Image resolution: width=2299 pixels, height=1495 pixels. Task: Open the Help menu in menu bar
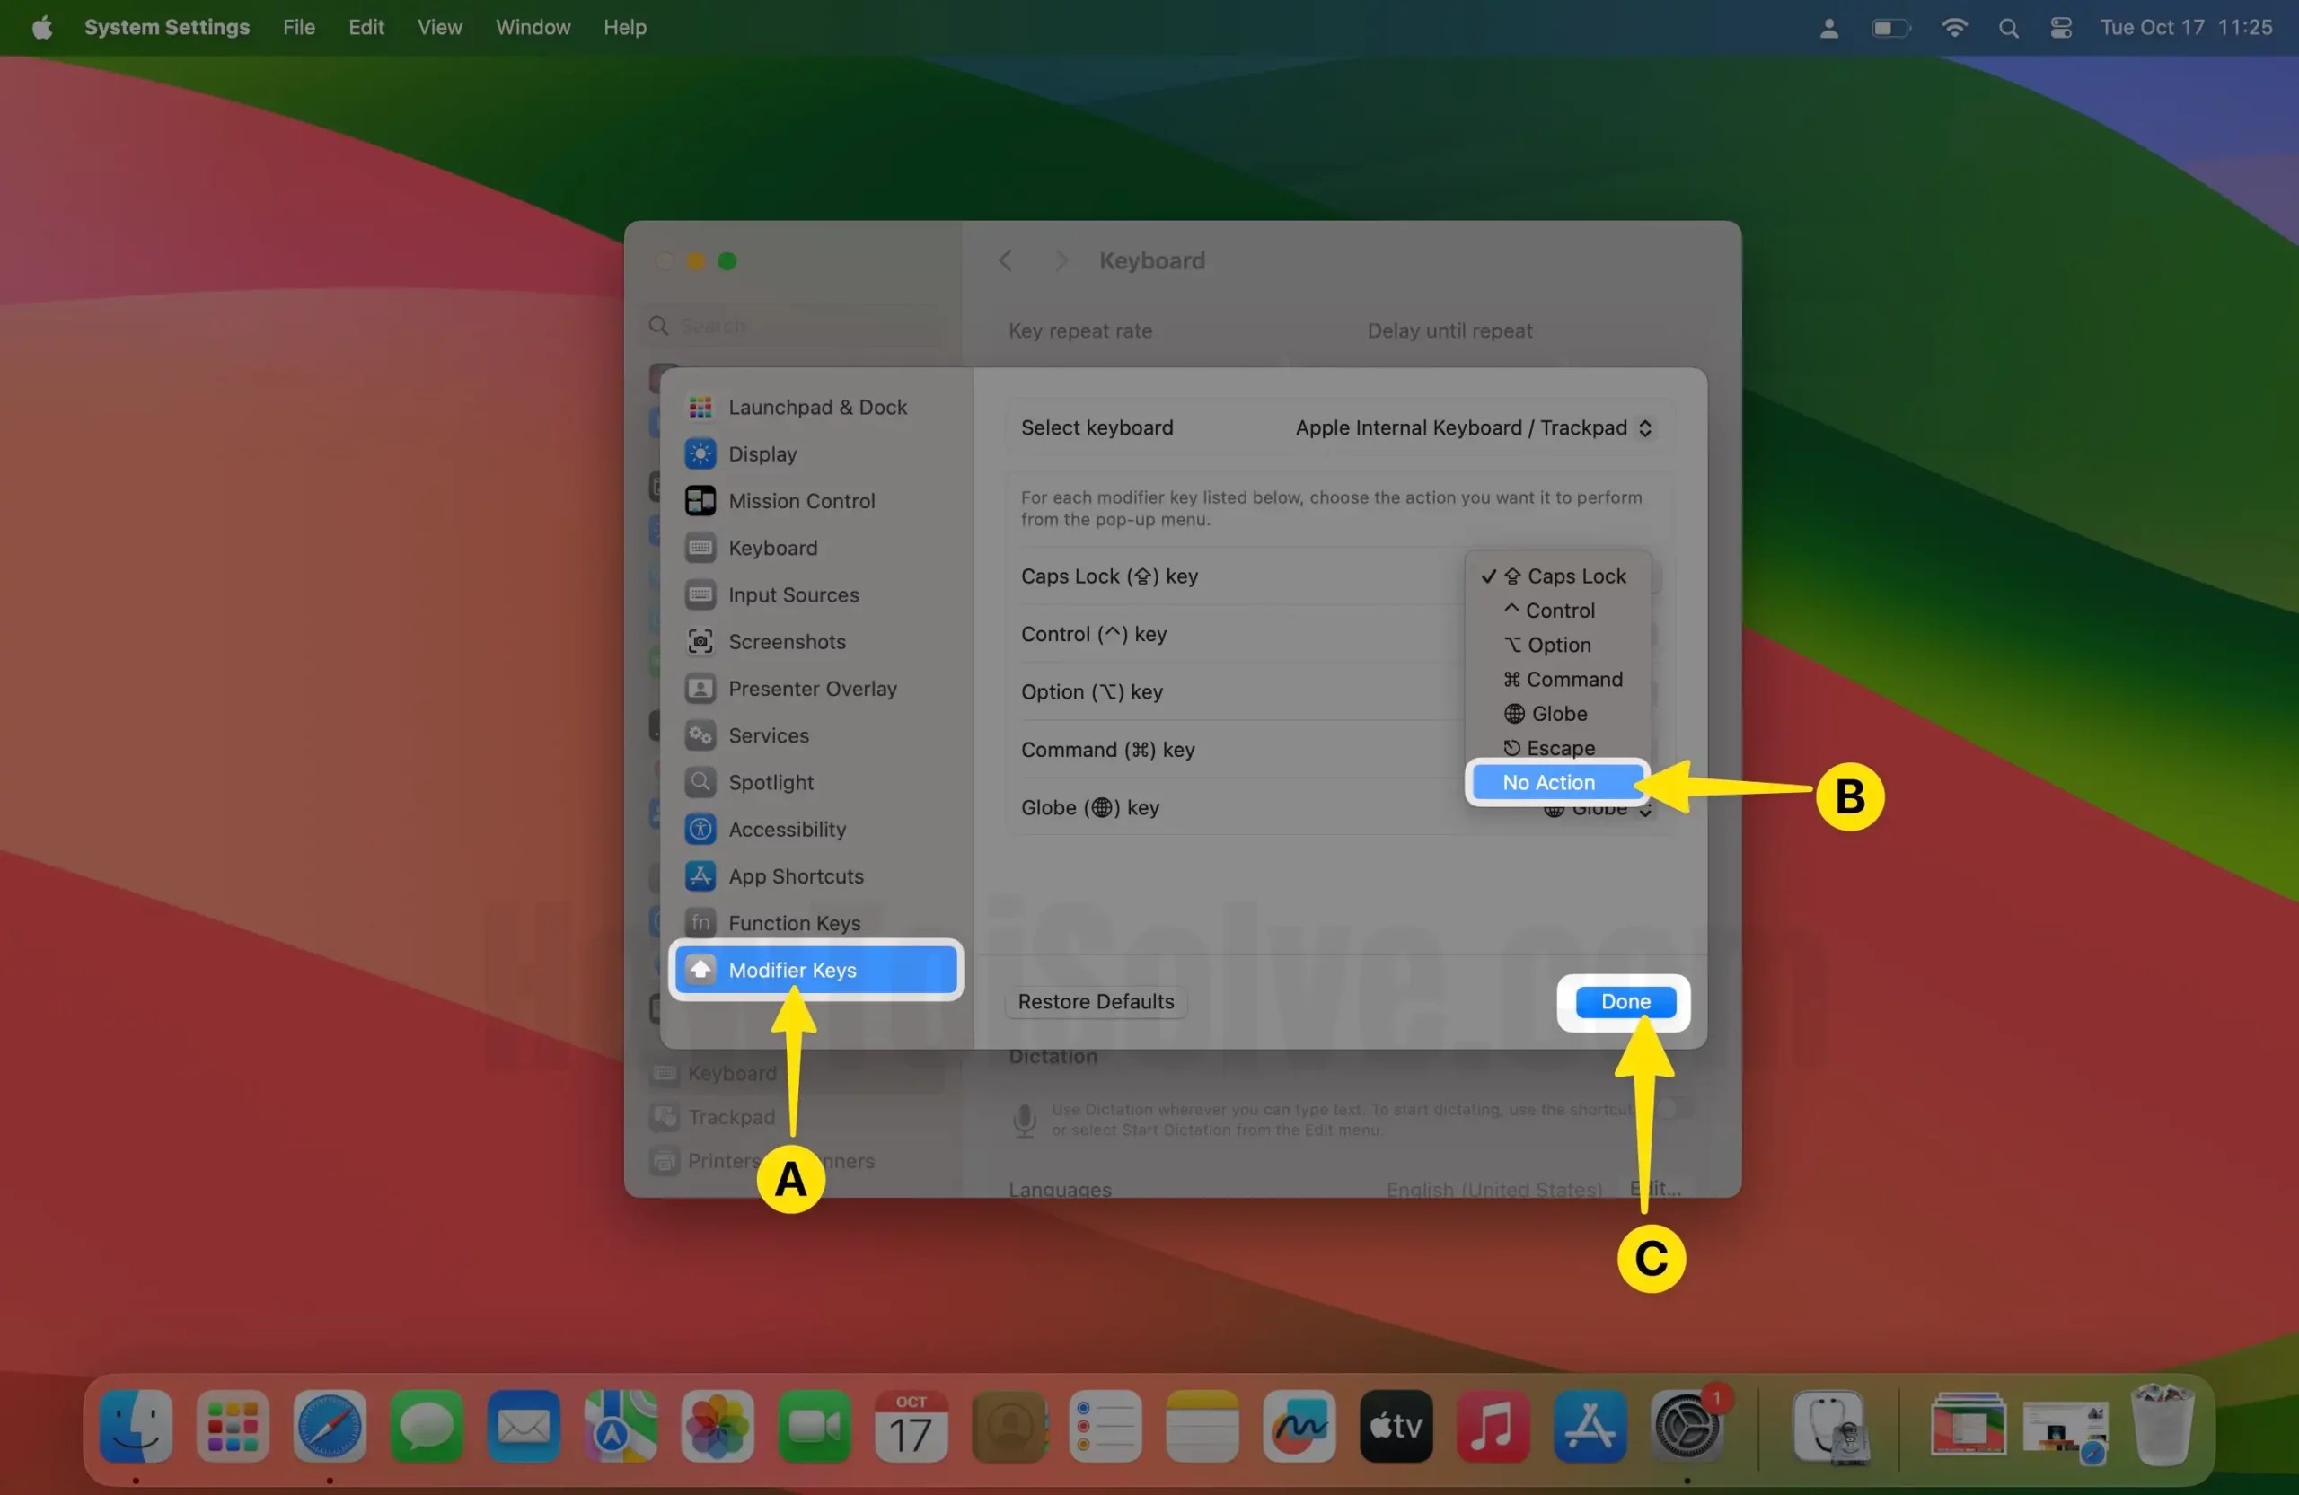coord(624,27)
